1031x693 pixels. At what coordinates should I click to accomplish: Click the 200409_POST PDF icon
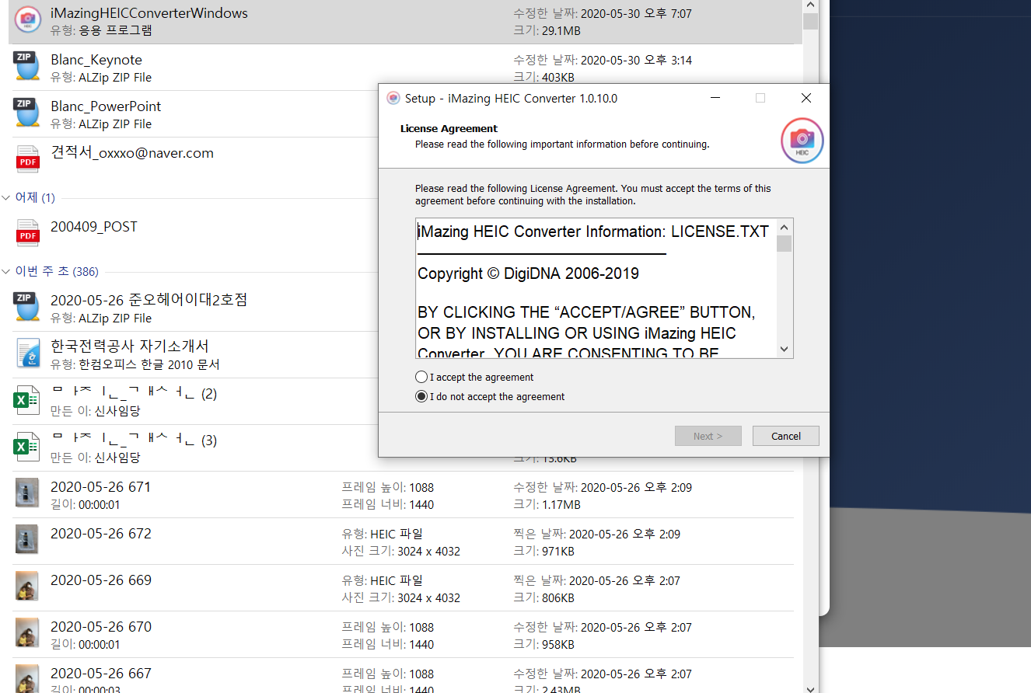(x=27, y=232)
